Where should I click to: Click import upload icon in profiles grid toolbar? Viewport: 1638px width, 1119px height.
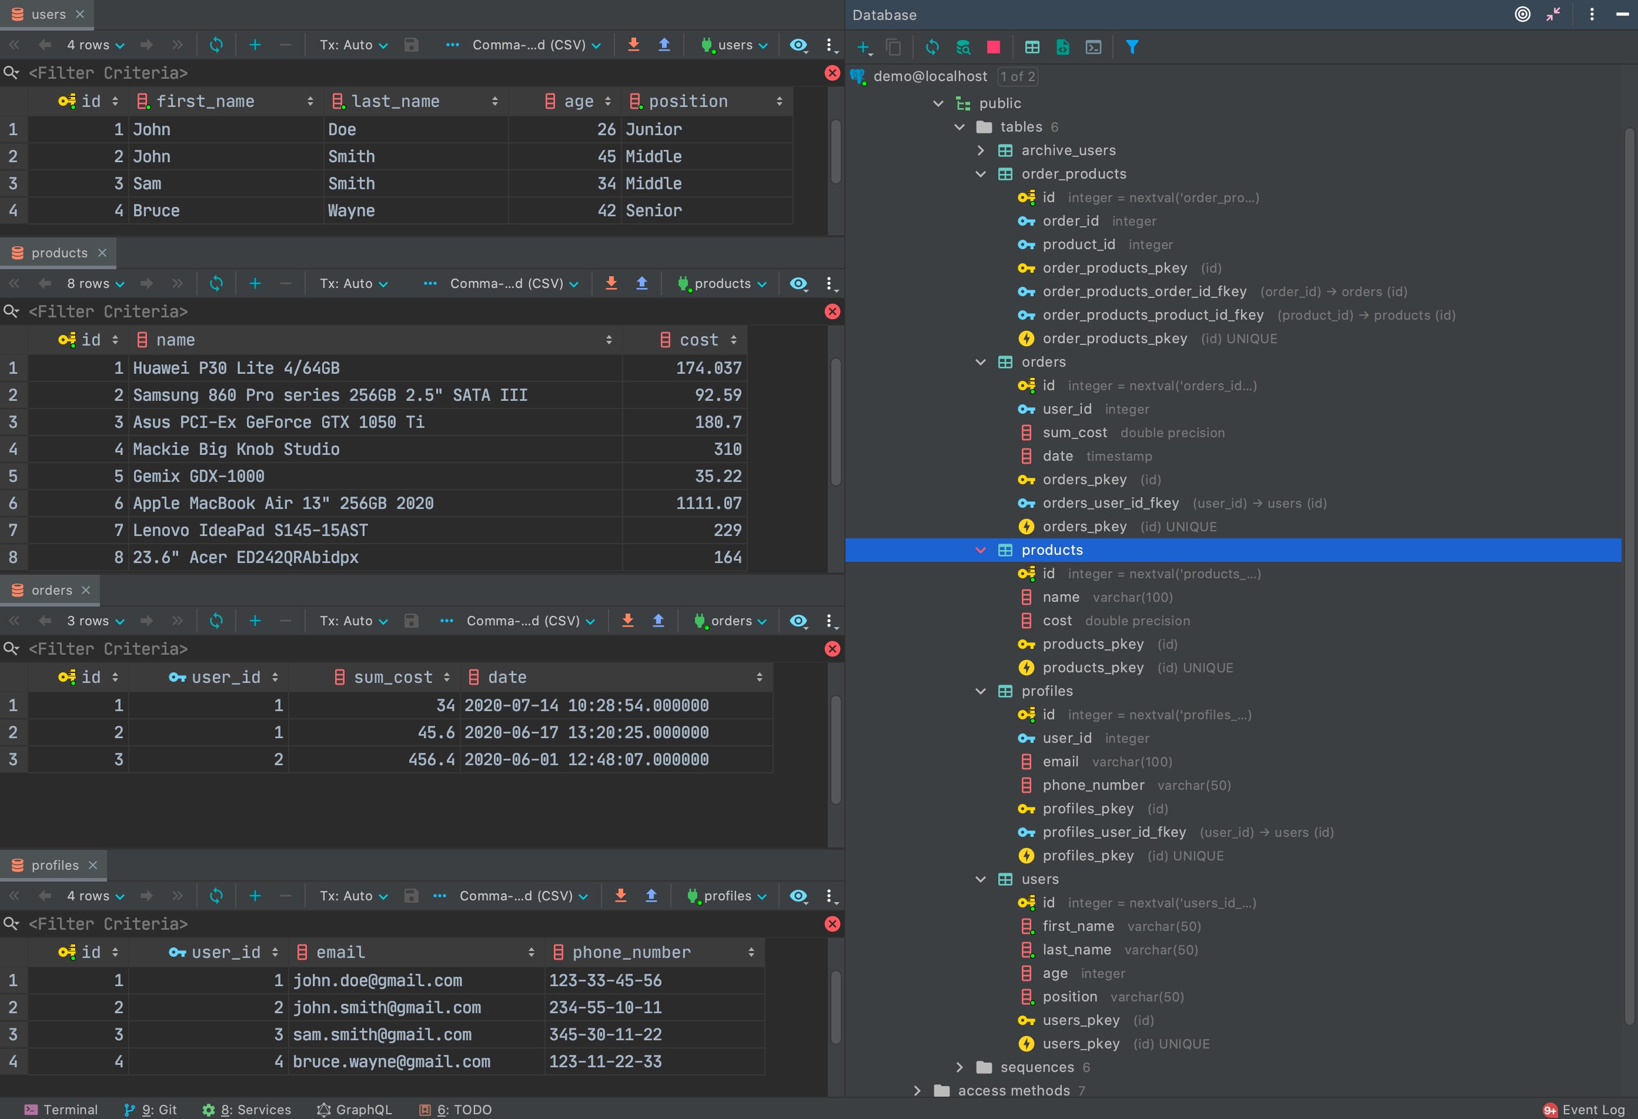click(651, 896)
